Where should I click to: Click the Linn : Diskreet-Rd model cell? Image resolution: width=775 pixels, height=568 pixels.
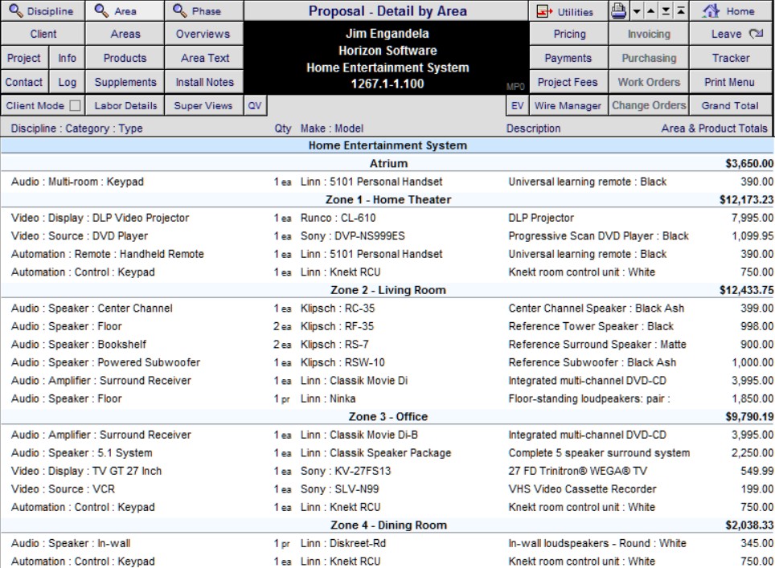(x=343, y=543)
